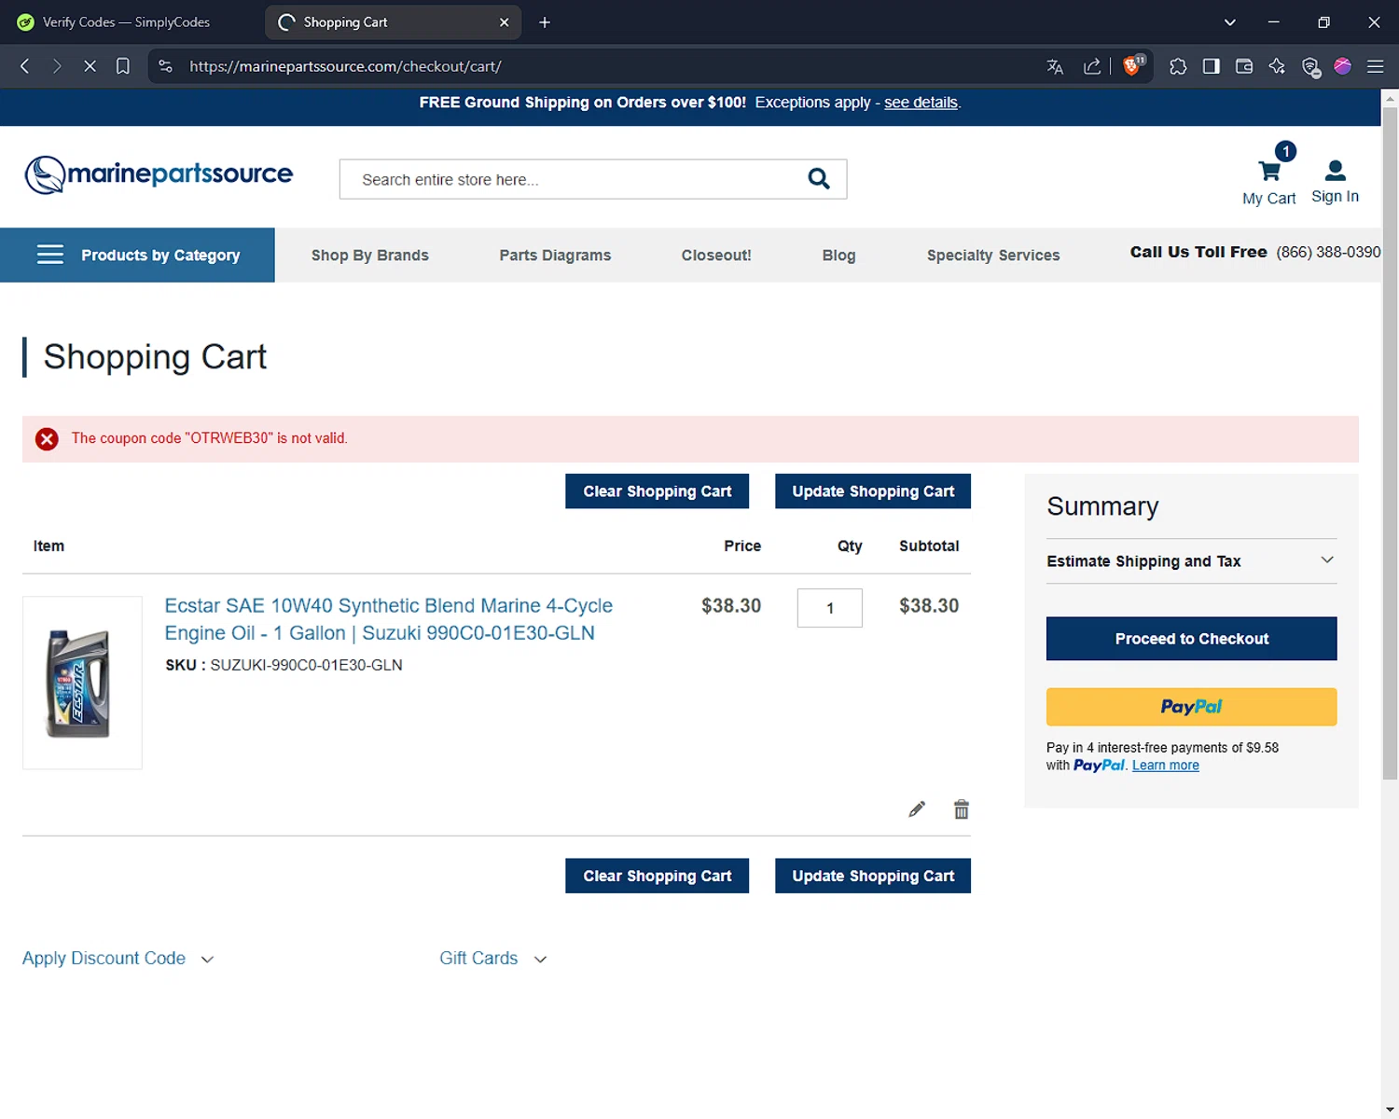
Task: Go back using browser back arrow
Action: (x=25, y=66)
